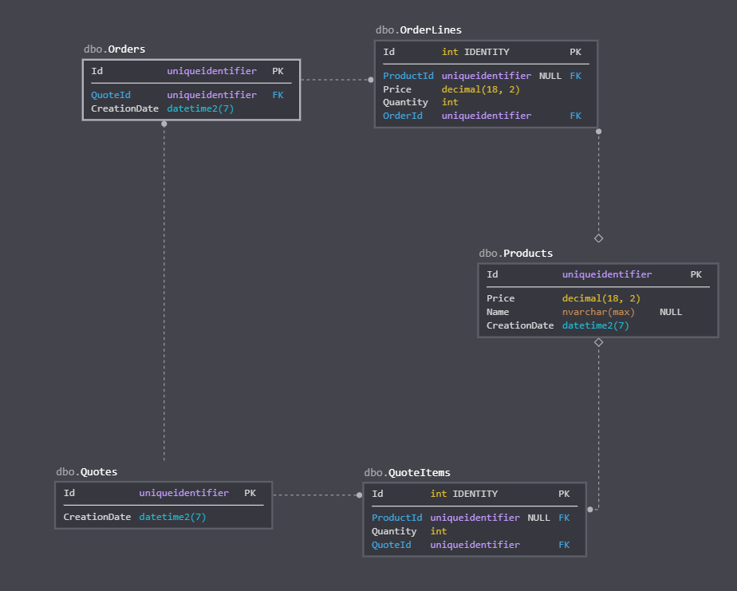Select the diamond connector below the Products table

[598, 341]
